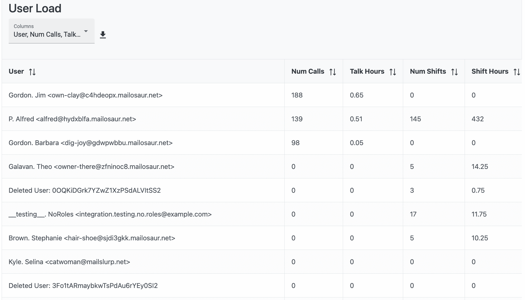Sort table by Num Shifts column
Screen dimensions: 525x300
click(x=455, y=72)
